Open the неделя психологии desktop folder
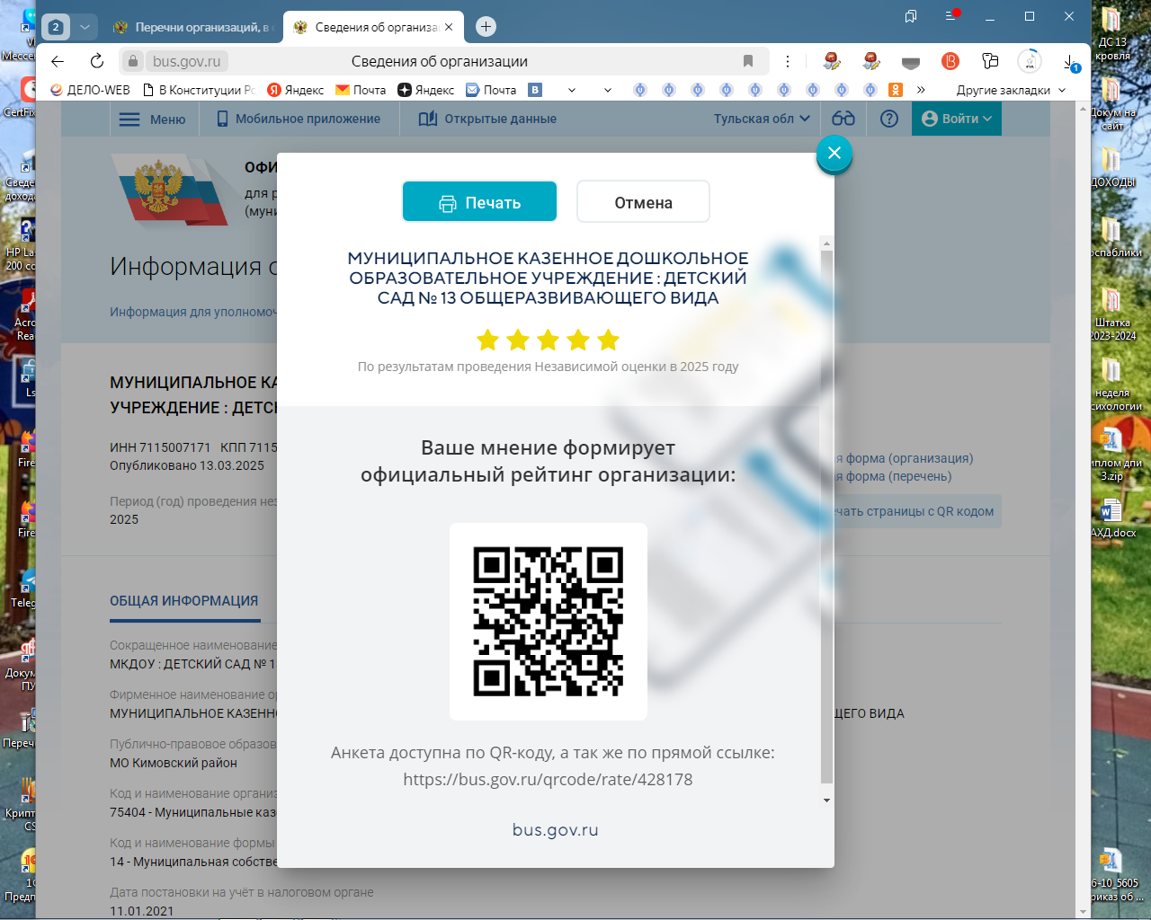The width and height of the screenshot is (1151, 920). click(1112, 385)
